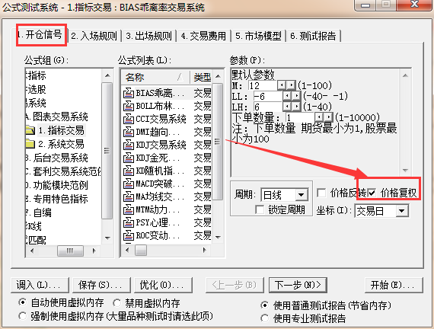Image resolution: width=434 pixels, height=329 pixels.
Task: Click the M parameter input field
Action: (263, 85)
